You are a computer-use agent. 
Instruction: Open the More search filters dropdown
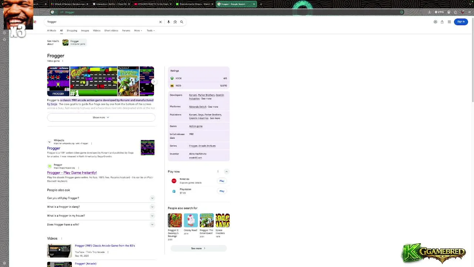138,30
